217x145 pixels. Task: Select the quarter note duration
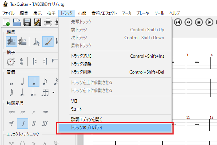pos(34,81)
